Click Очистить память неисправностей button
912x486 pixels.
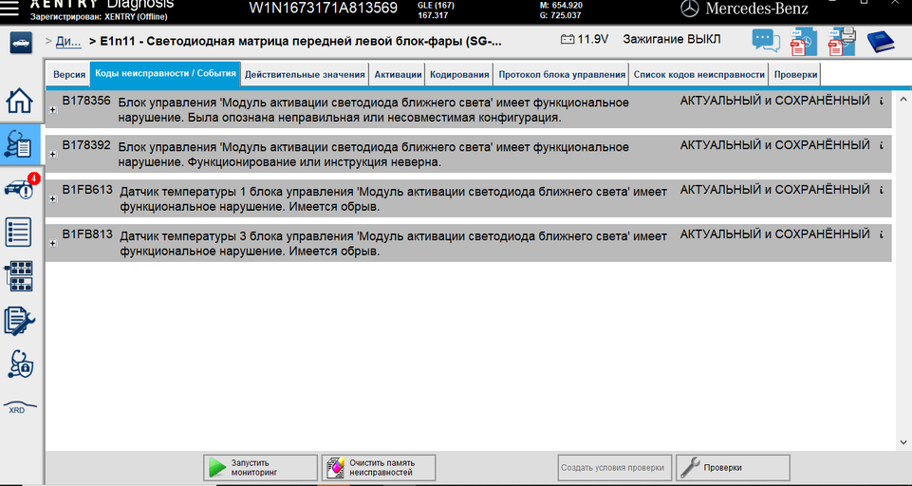coord(379,467)
